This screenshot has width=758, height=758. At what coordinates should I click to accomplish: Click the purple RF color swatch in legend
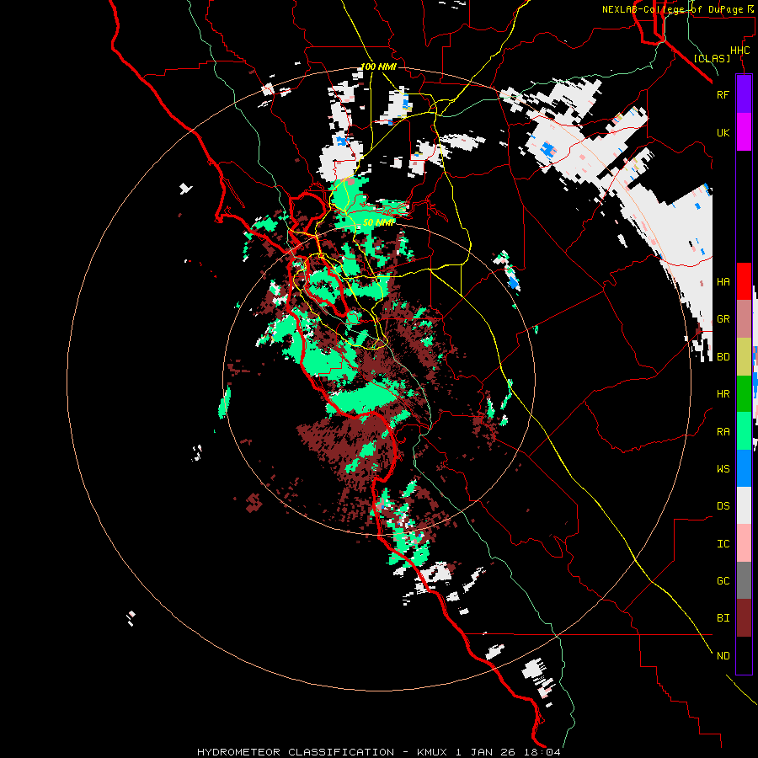coord(744,94)
